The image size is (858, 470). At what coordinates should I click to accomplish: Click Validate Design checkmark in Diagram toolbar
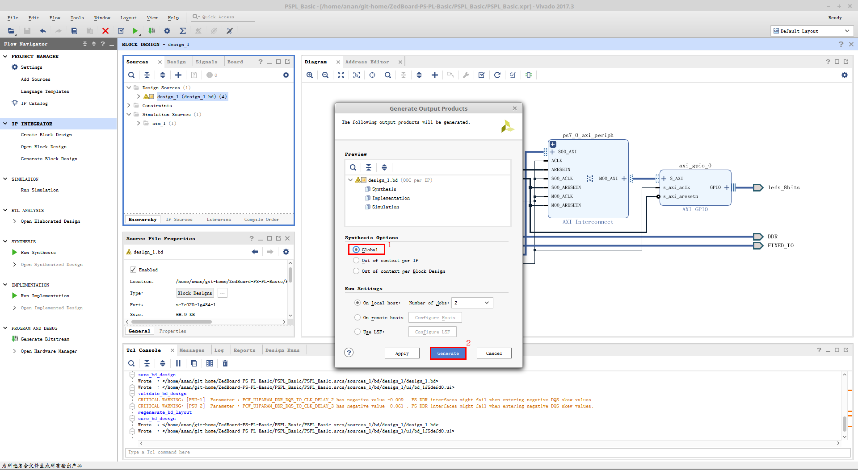[x=482, y=75]
